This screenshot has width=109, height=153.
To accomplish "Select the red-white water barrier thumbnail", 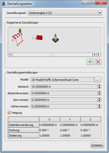I will [x=37, y=37].
